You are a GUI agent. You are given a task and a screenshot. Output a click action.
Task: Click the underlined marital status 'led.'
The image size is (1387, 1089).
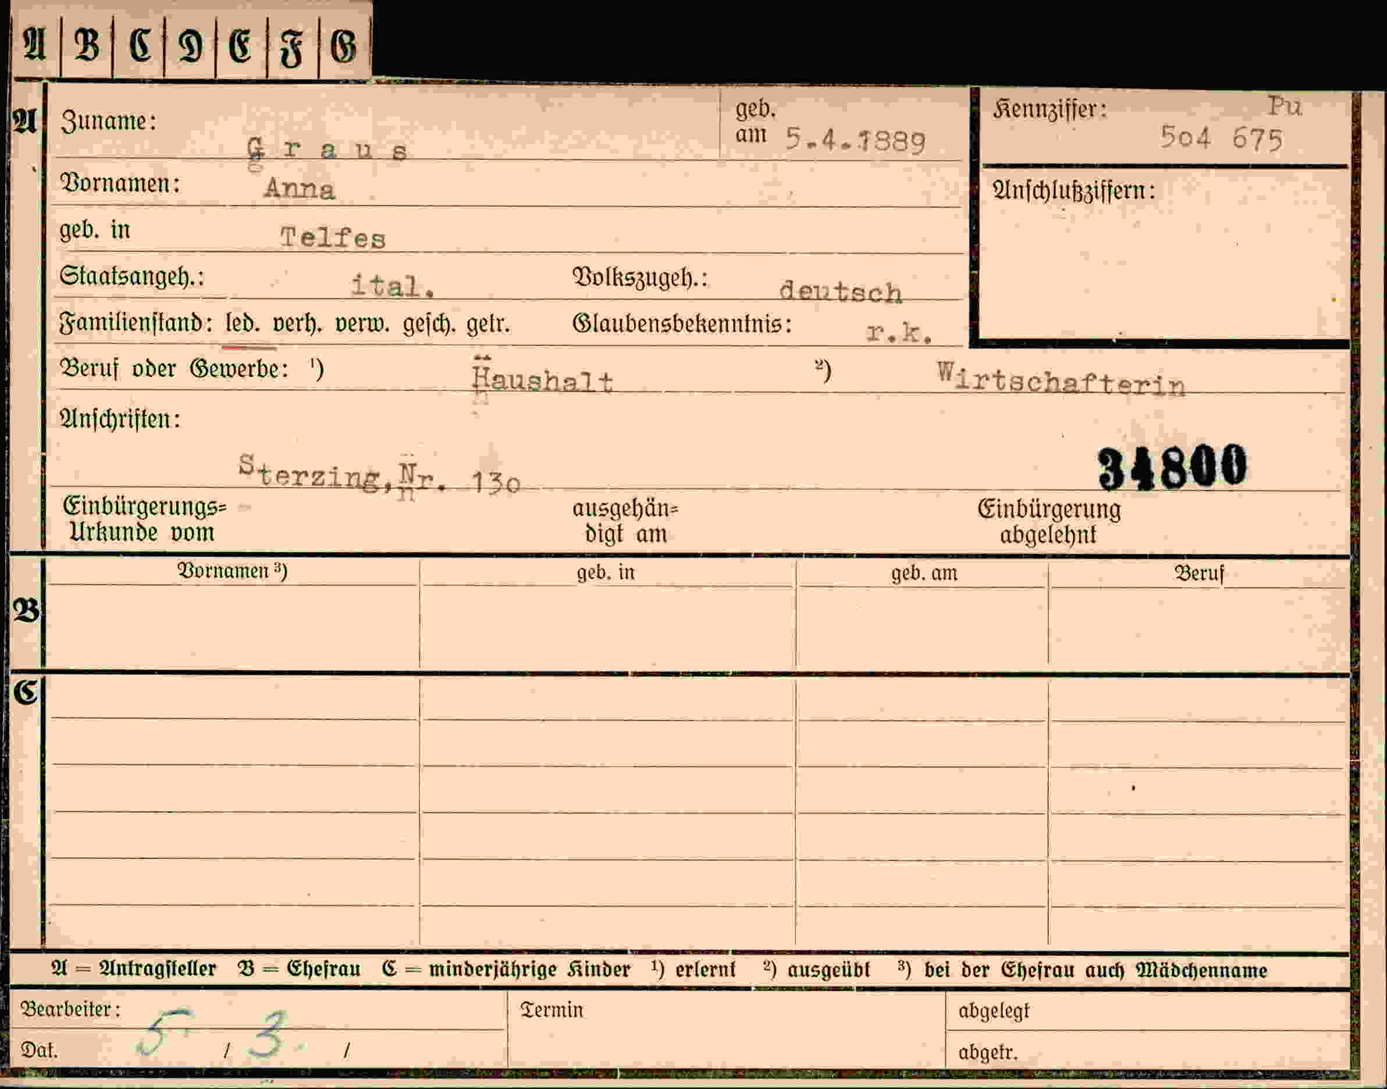pos(243,324)
